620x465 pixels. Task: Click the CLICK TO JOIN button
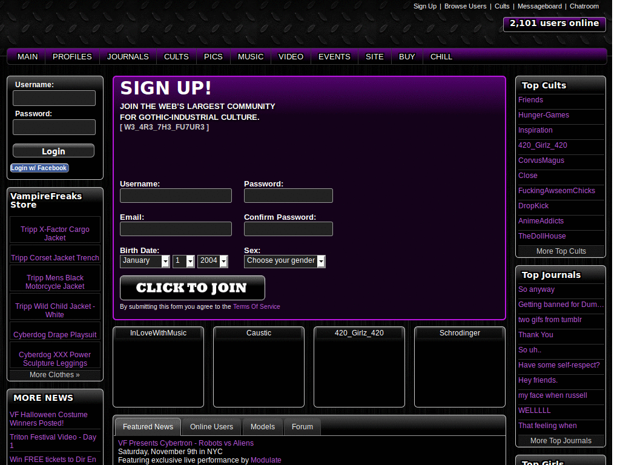point(192,288)
